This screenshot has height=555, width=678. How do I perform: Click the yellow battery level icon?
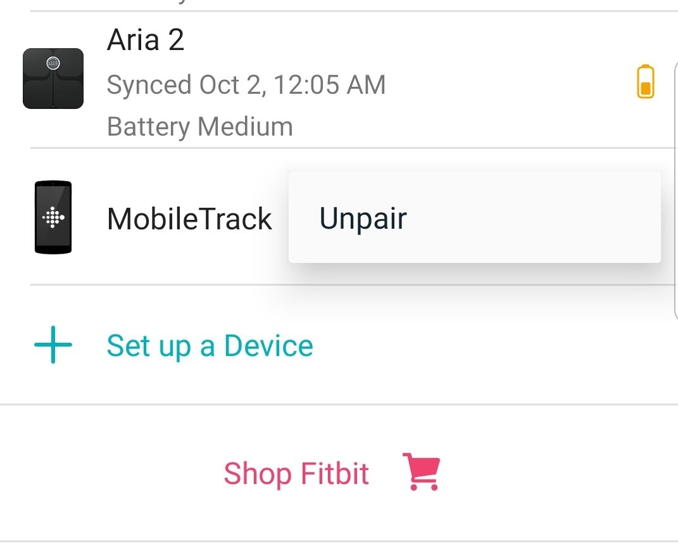point(645,82)
